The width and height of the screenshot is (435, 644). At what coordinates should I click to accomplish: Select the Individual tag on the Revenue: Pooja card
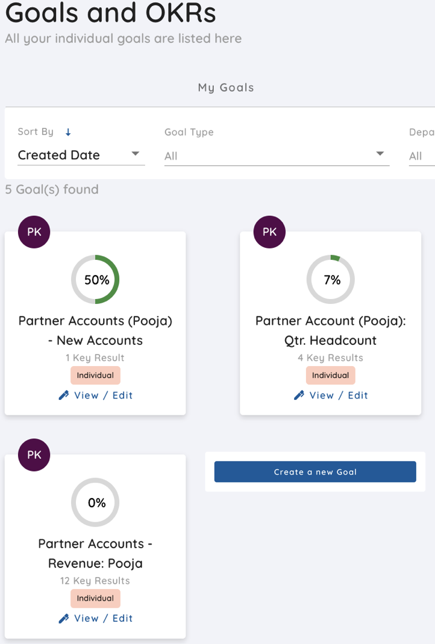pyautogui.click(x=95, y=598)
